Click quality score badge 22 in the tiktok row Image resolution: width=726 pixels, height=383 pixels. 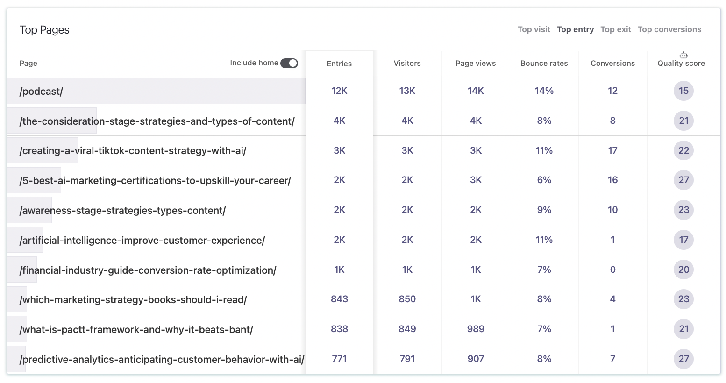[683, 150]
